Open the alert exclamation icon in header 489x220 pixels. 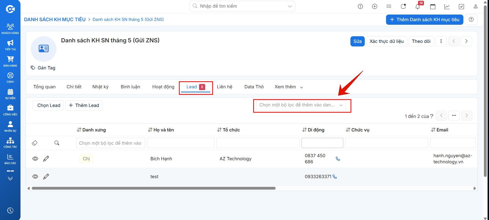[x=360, y=7]
